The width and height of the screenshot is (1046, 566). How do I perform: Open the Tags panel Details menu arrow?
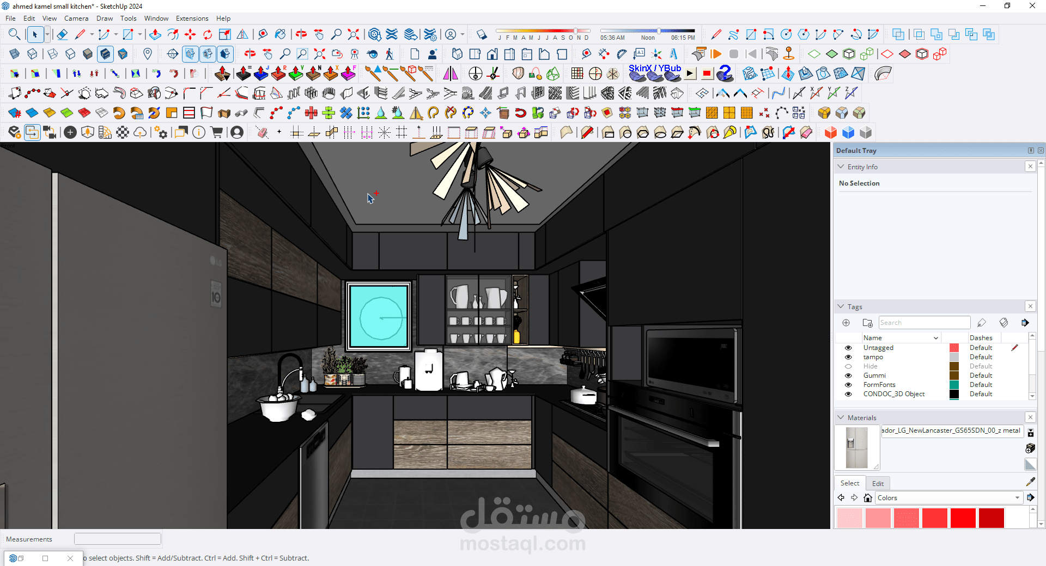coord(1025,323)
